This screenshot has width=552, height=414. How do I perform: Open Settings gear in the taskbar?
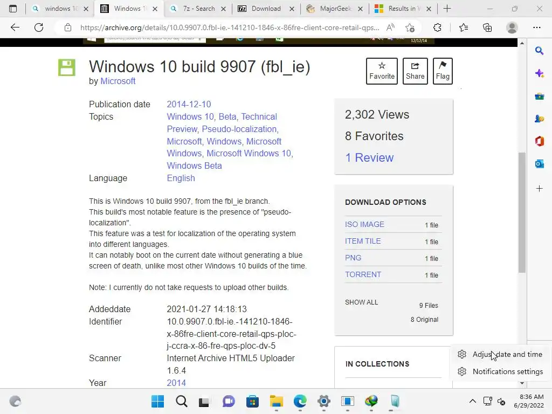coord(324,401)
